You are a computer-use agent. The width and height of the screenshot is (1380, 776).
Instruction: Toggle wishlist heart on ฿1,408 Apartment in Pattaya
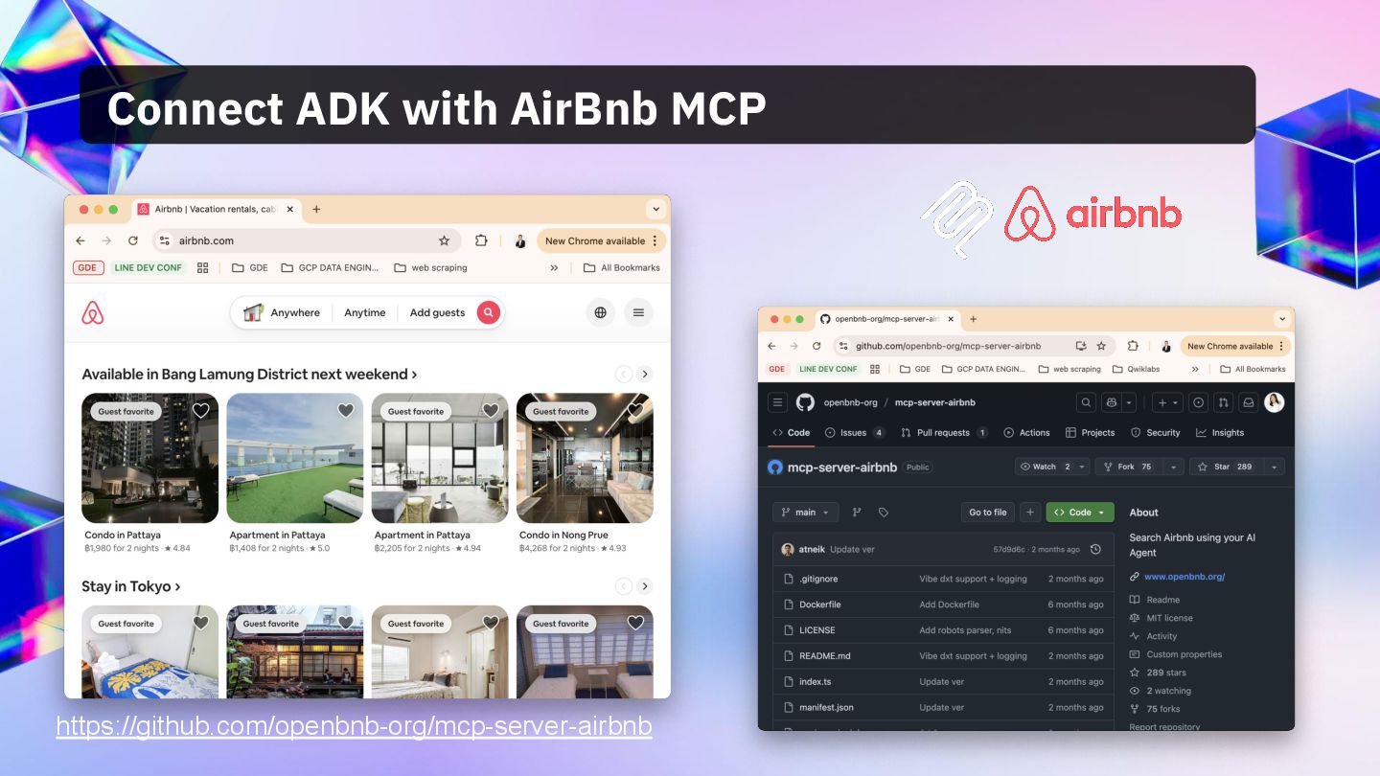(345, 410)
